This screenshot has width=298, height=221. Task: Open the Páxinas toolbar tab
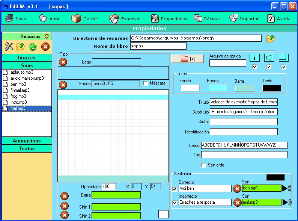click(208, 18)
